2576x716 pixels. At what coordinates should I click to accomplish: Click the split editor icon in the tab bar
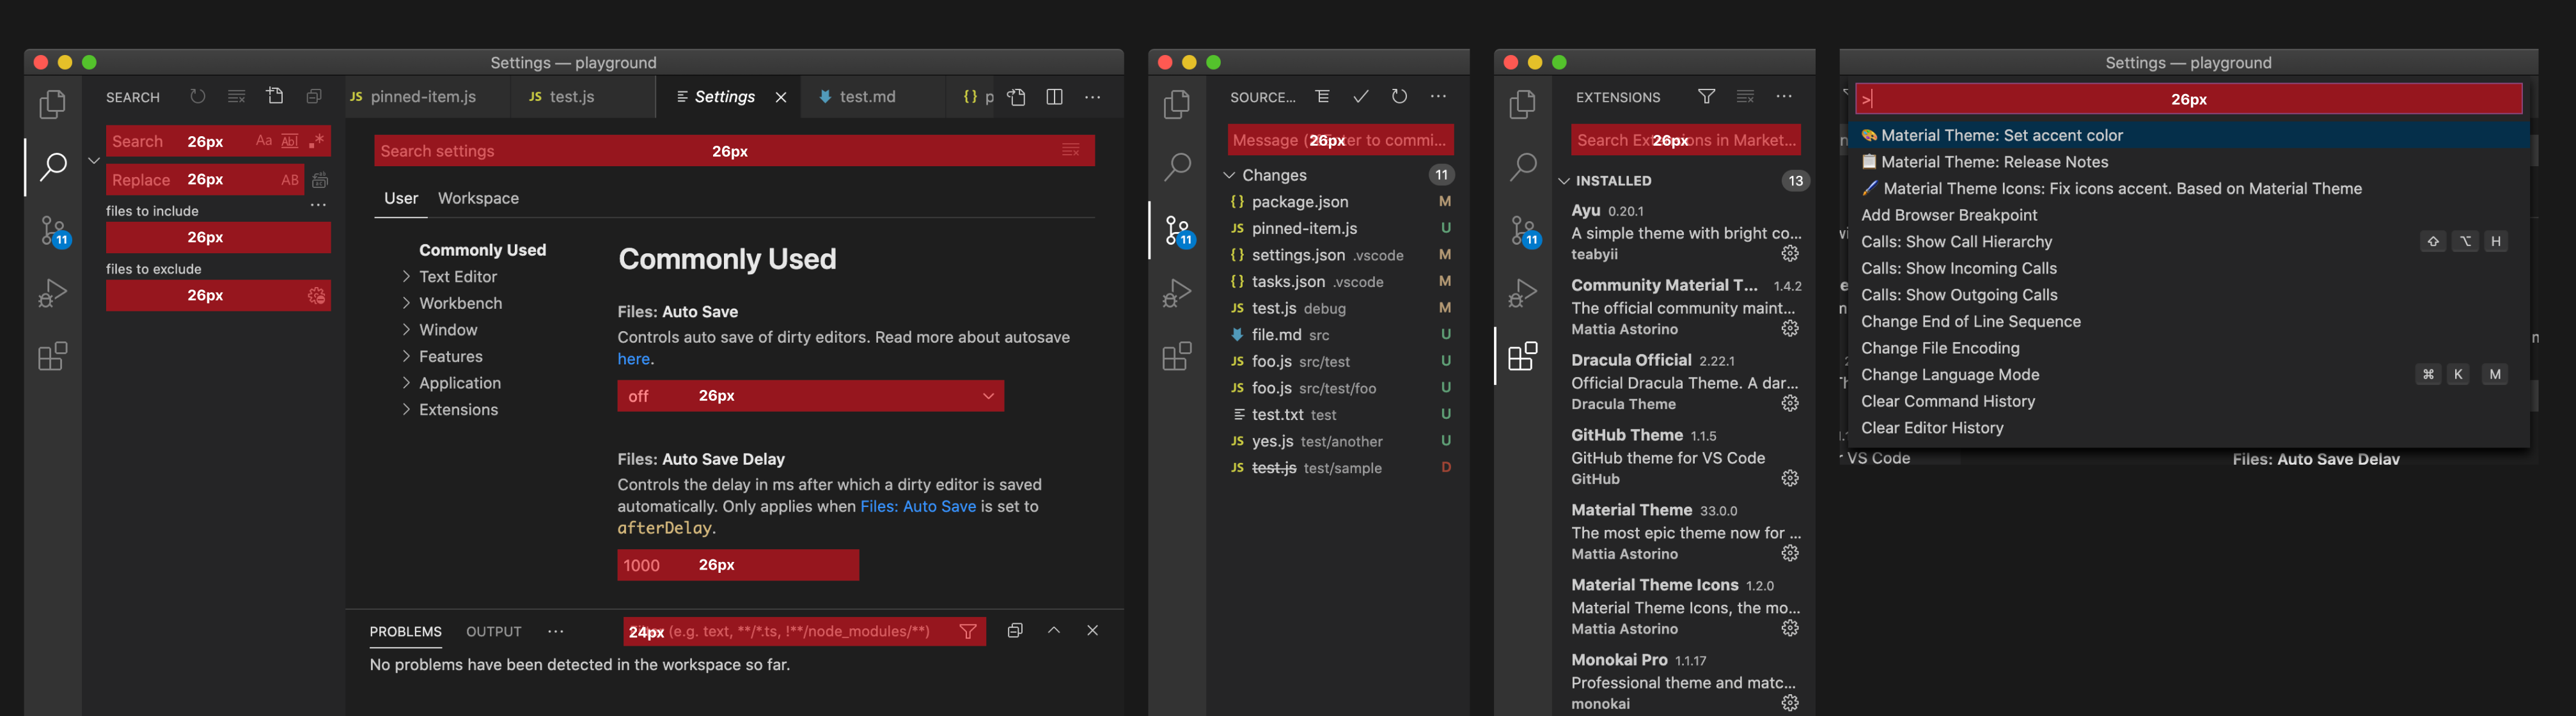coord(1054,97)
